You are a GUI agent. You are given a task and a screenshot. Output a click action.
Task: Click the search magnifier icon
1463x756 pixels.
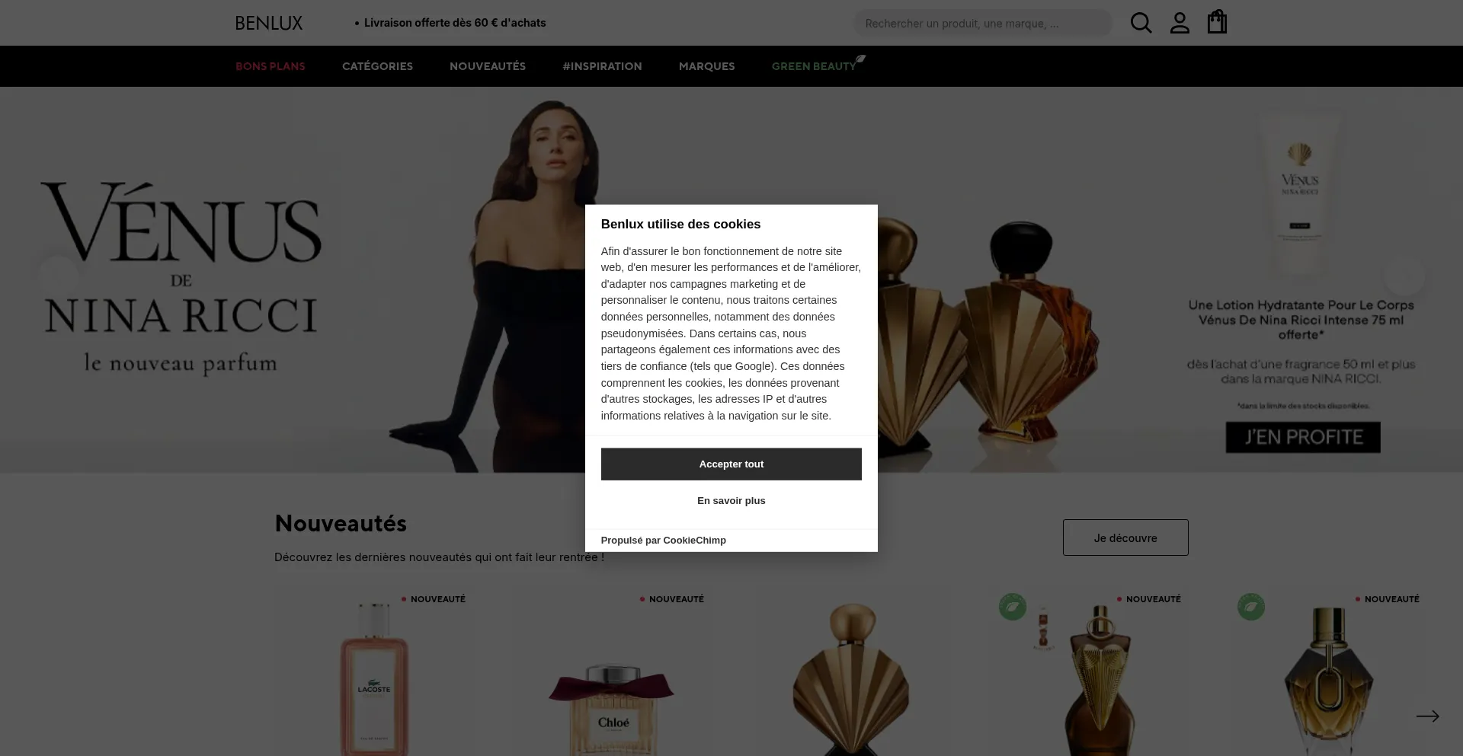click(x=1141, y=23)
